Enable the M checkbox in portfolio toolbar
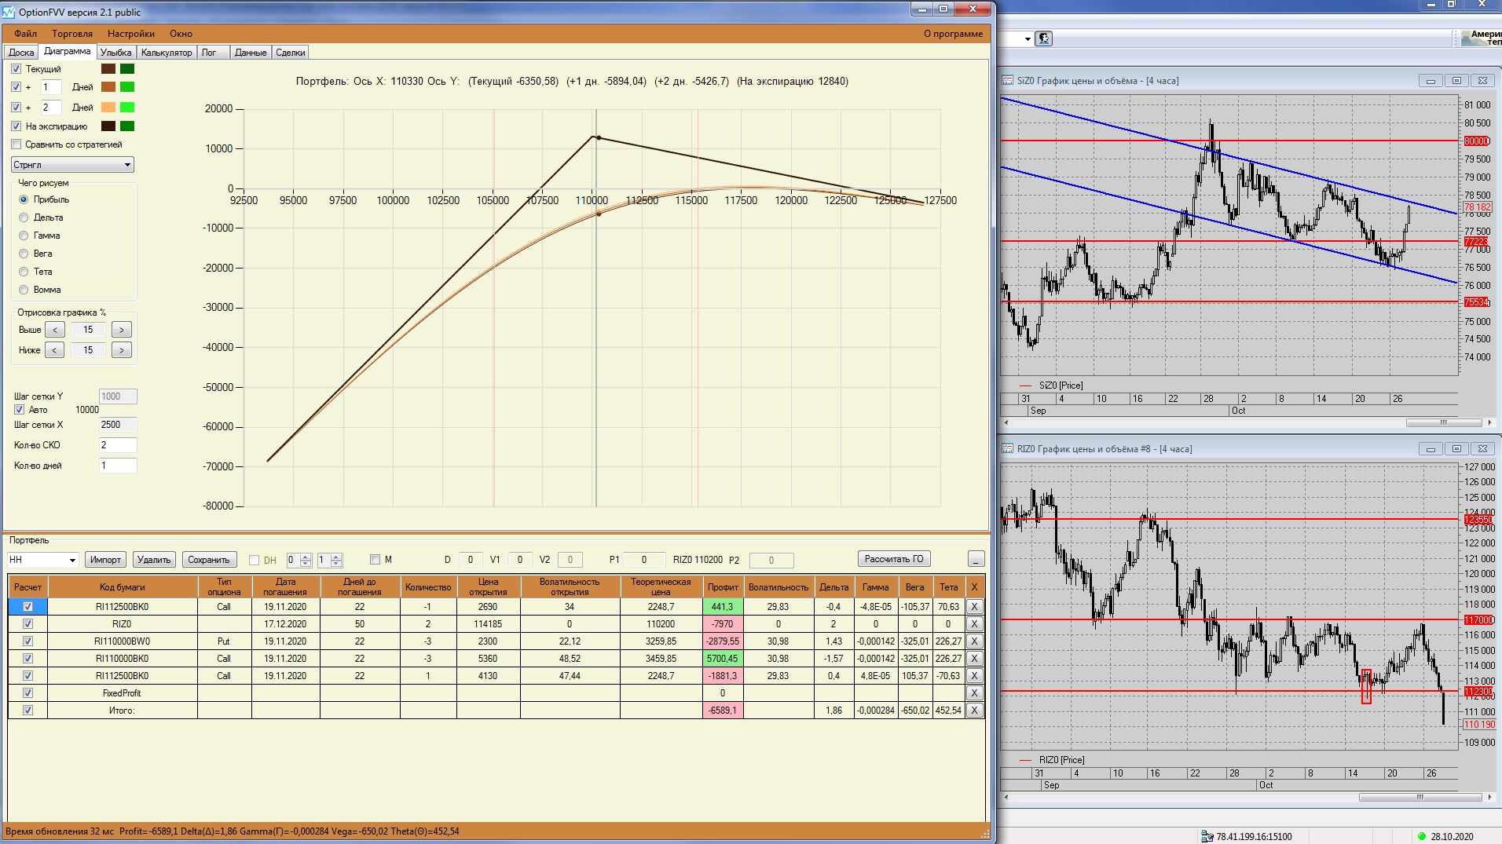This screenshot has width=1502, height=844. (x=375, y=560)
